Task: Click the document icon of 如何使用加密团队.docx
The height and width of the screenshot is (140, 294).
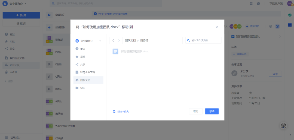Action: tap(115, 51)
